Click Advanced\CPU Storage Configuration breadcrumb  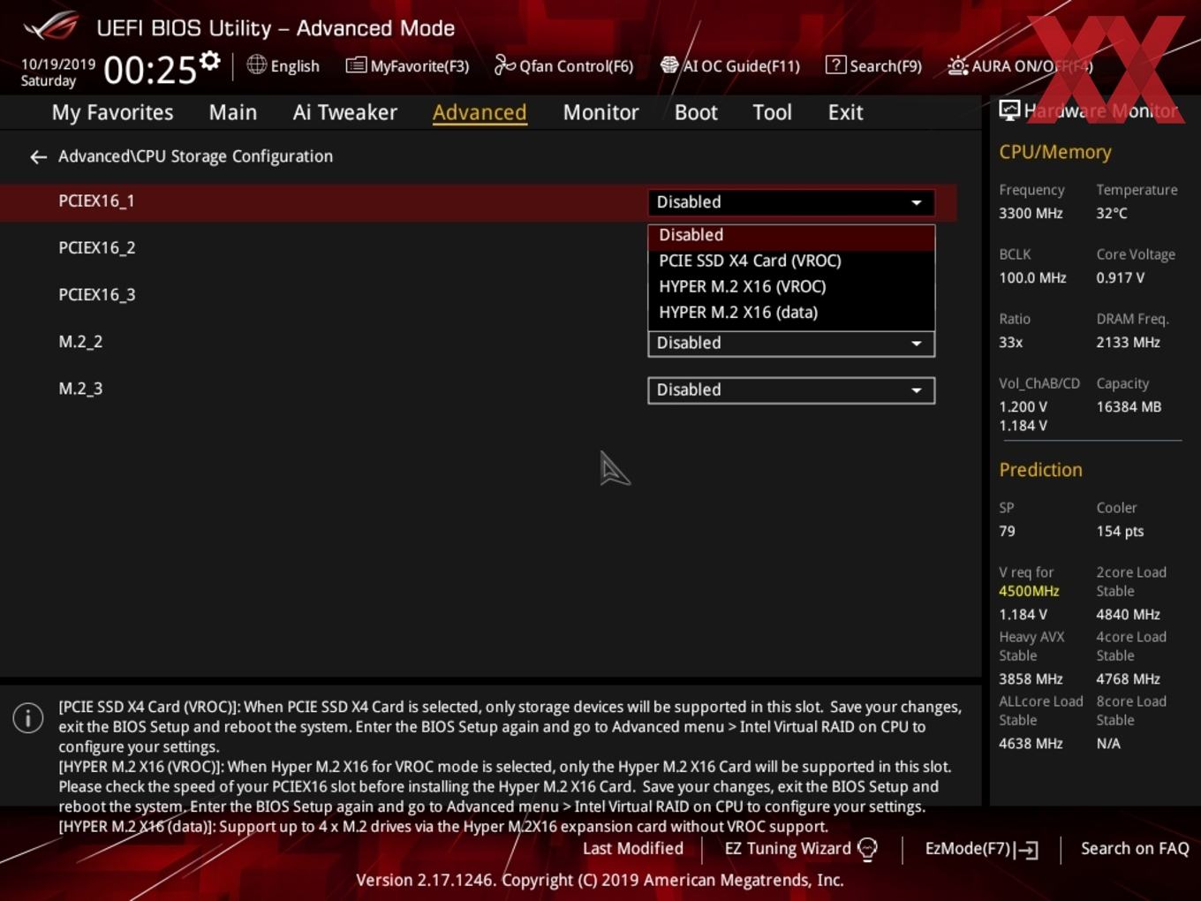point(196,156)
